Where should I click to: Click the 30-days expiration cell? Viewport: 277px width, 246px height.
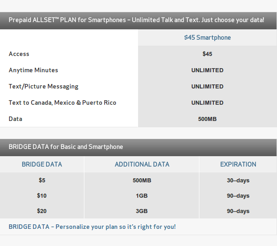(238, 181)
